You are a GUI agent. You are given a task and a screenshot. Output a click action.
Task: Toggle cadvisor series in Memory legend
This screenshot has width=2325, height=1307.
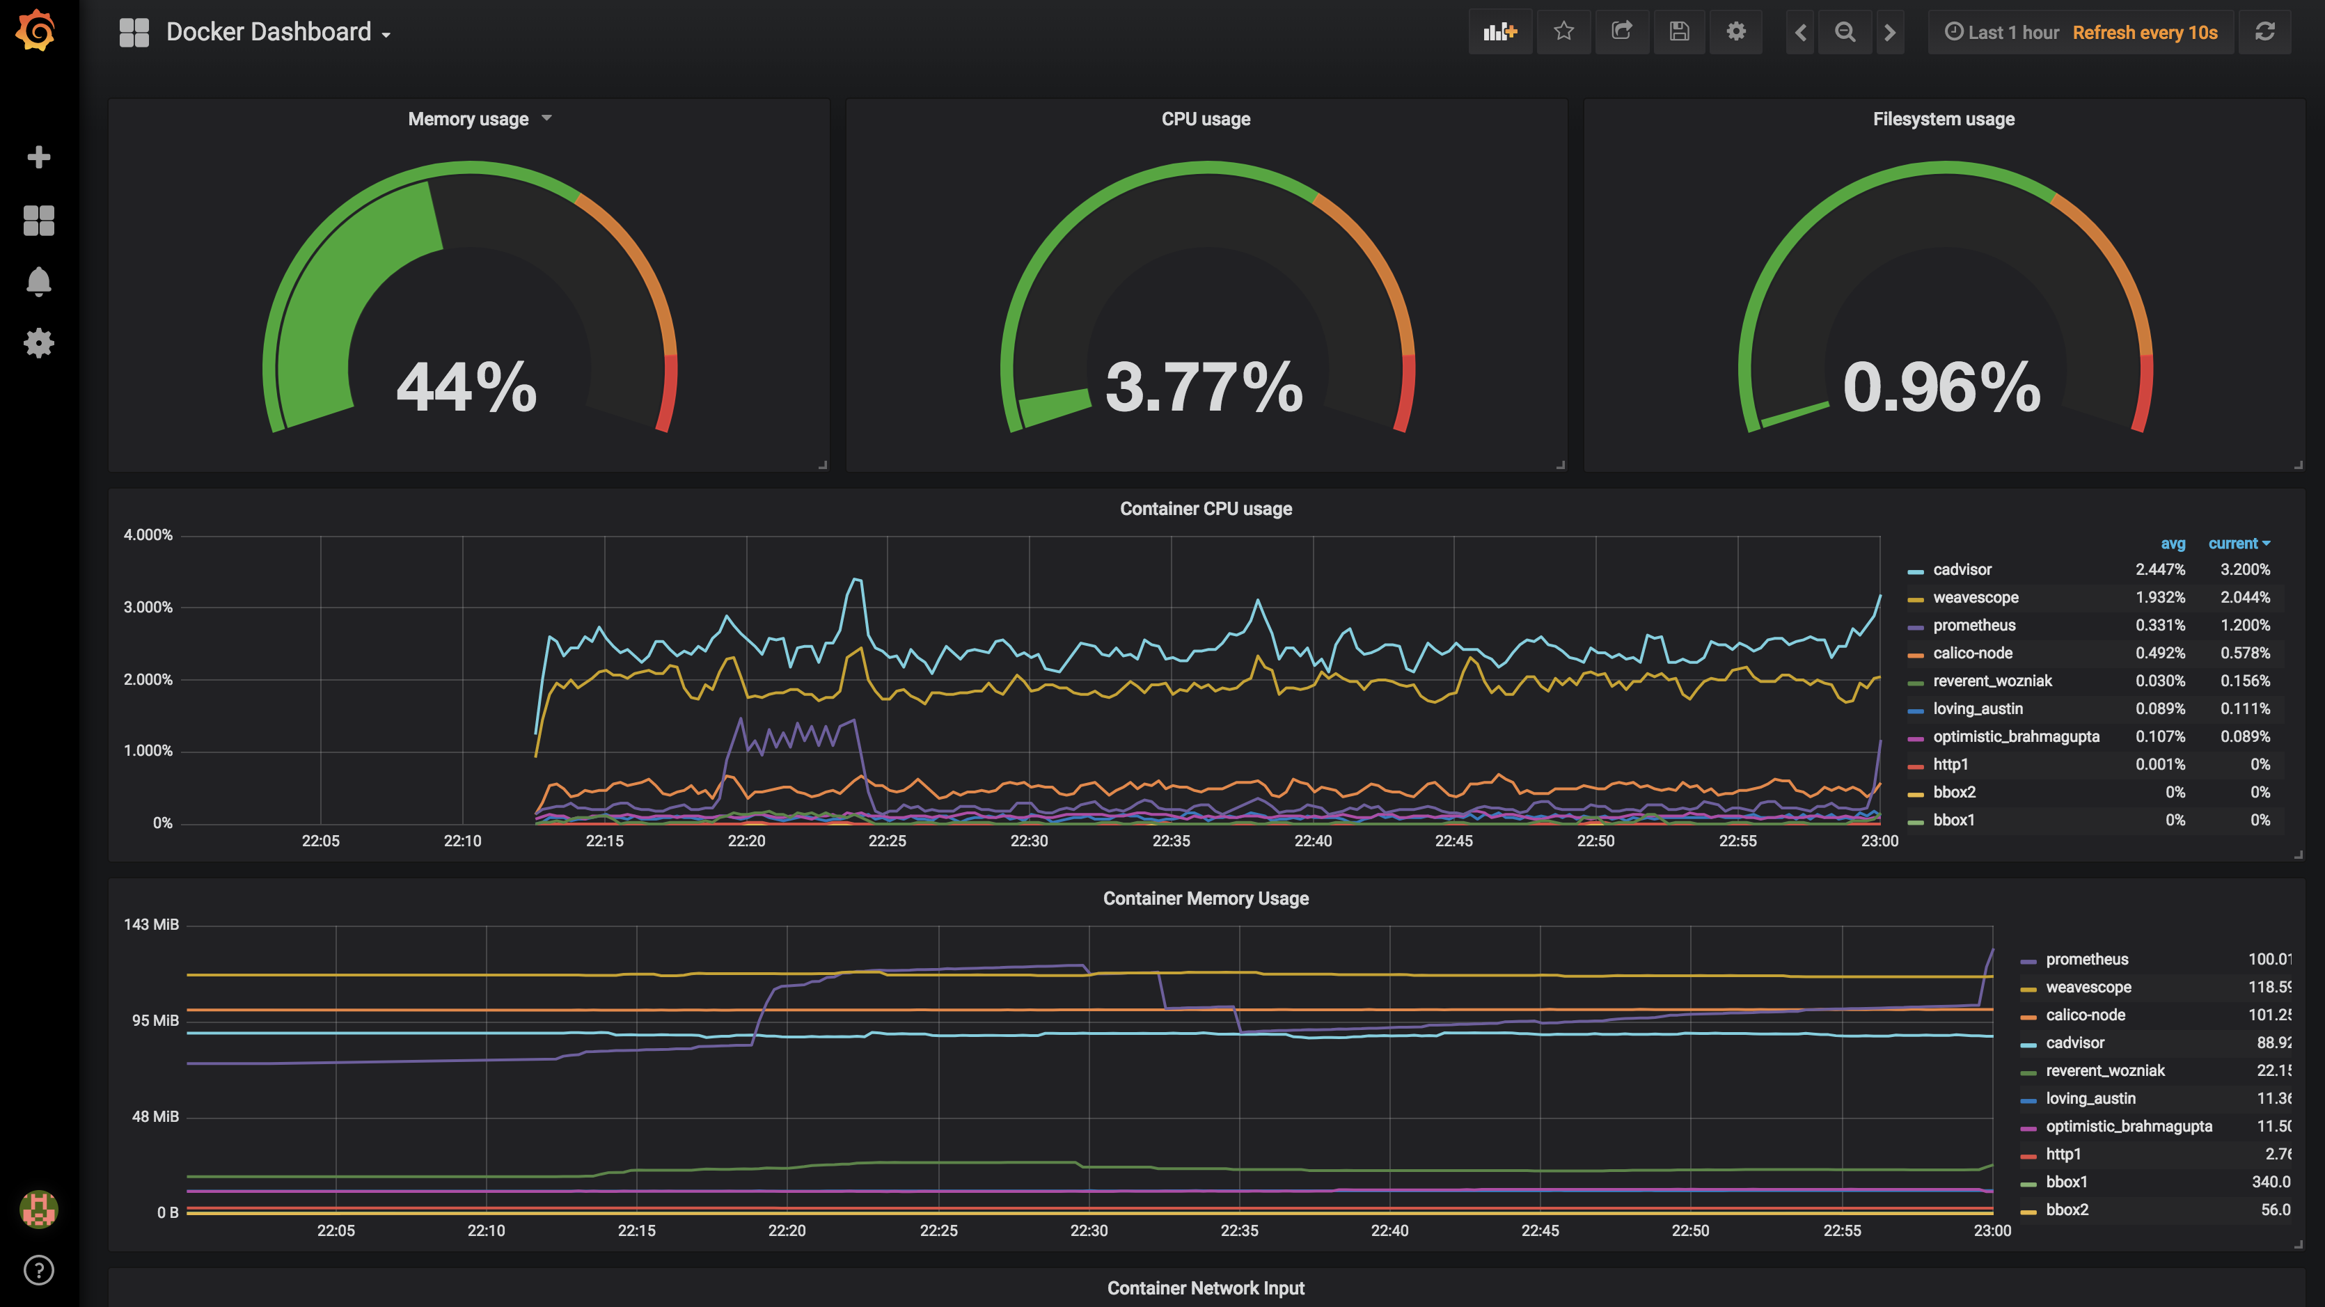[x=2075, y=1043]
